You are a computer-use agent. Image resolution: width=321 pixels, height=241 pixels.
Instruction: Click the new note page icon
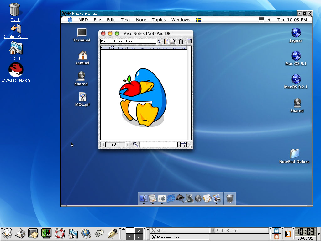pos(166,41)
